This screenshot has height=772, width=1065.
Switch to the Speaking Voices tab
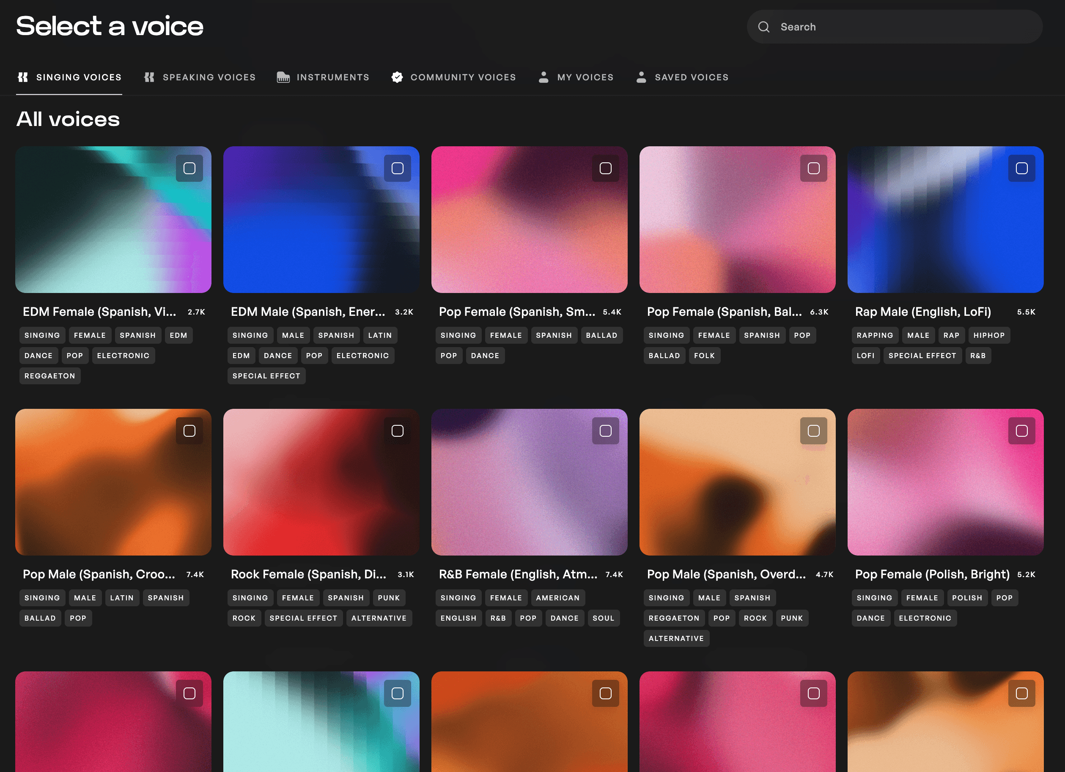(x=200, y=77)
